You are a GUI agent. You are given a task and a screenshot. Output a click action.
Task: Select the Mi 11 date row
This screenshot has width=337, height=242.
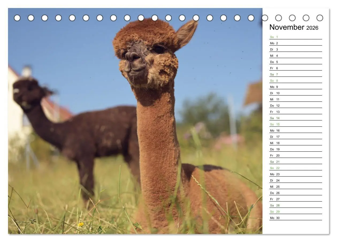(x=296, y=99)
